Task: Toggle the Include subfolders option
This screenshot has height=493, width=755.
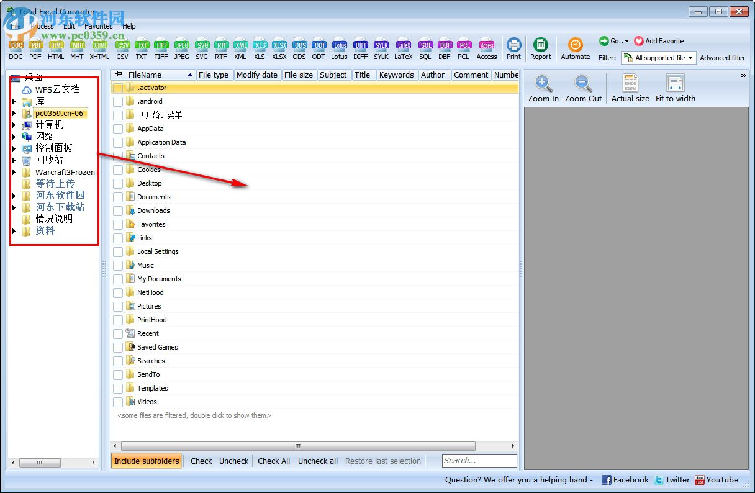Action: click(x=147, y=461)
